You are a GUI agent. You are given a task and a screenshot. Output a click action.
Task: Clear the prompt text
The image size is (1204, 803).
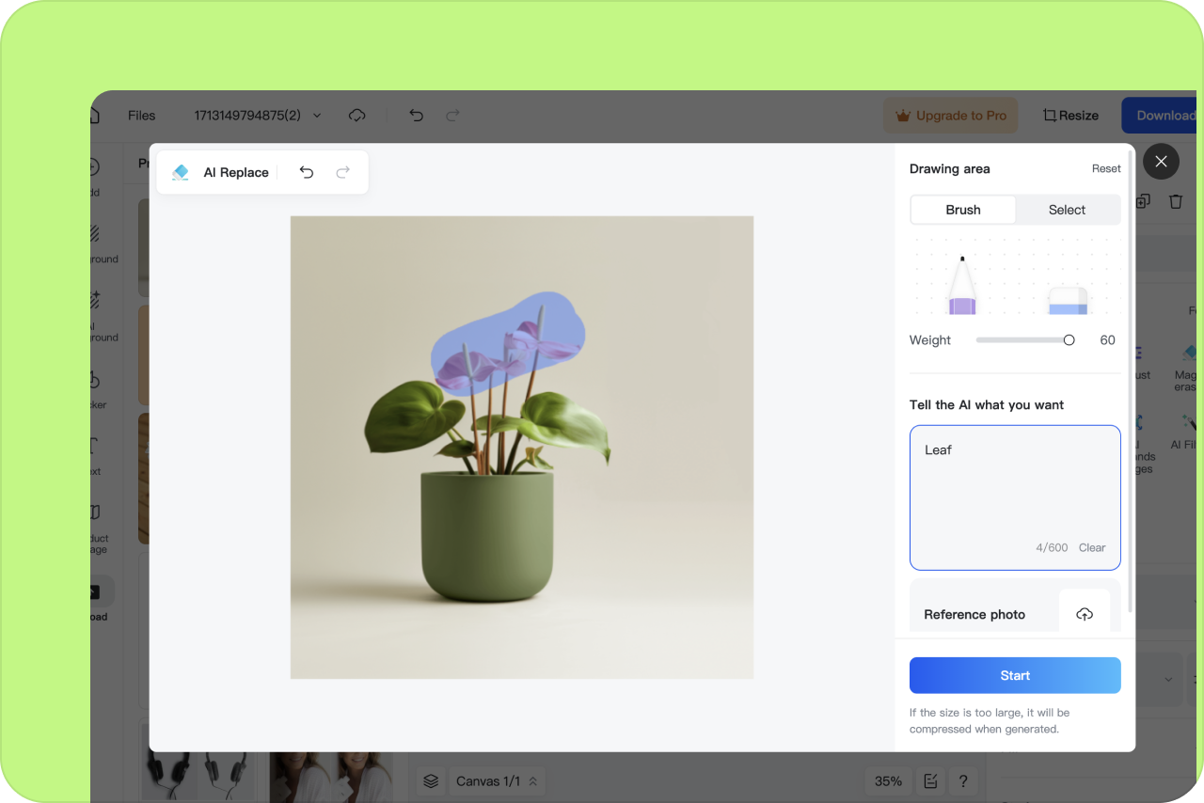coord(1092,547)
